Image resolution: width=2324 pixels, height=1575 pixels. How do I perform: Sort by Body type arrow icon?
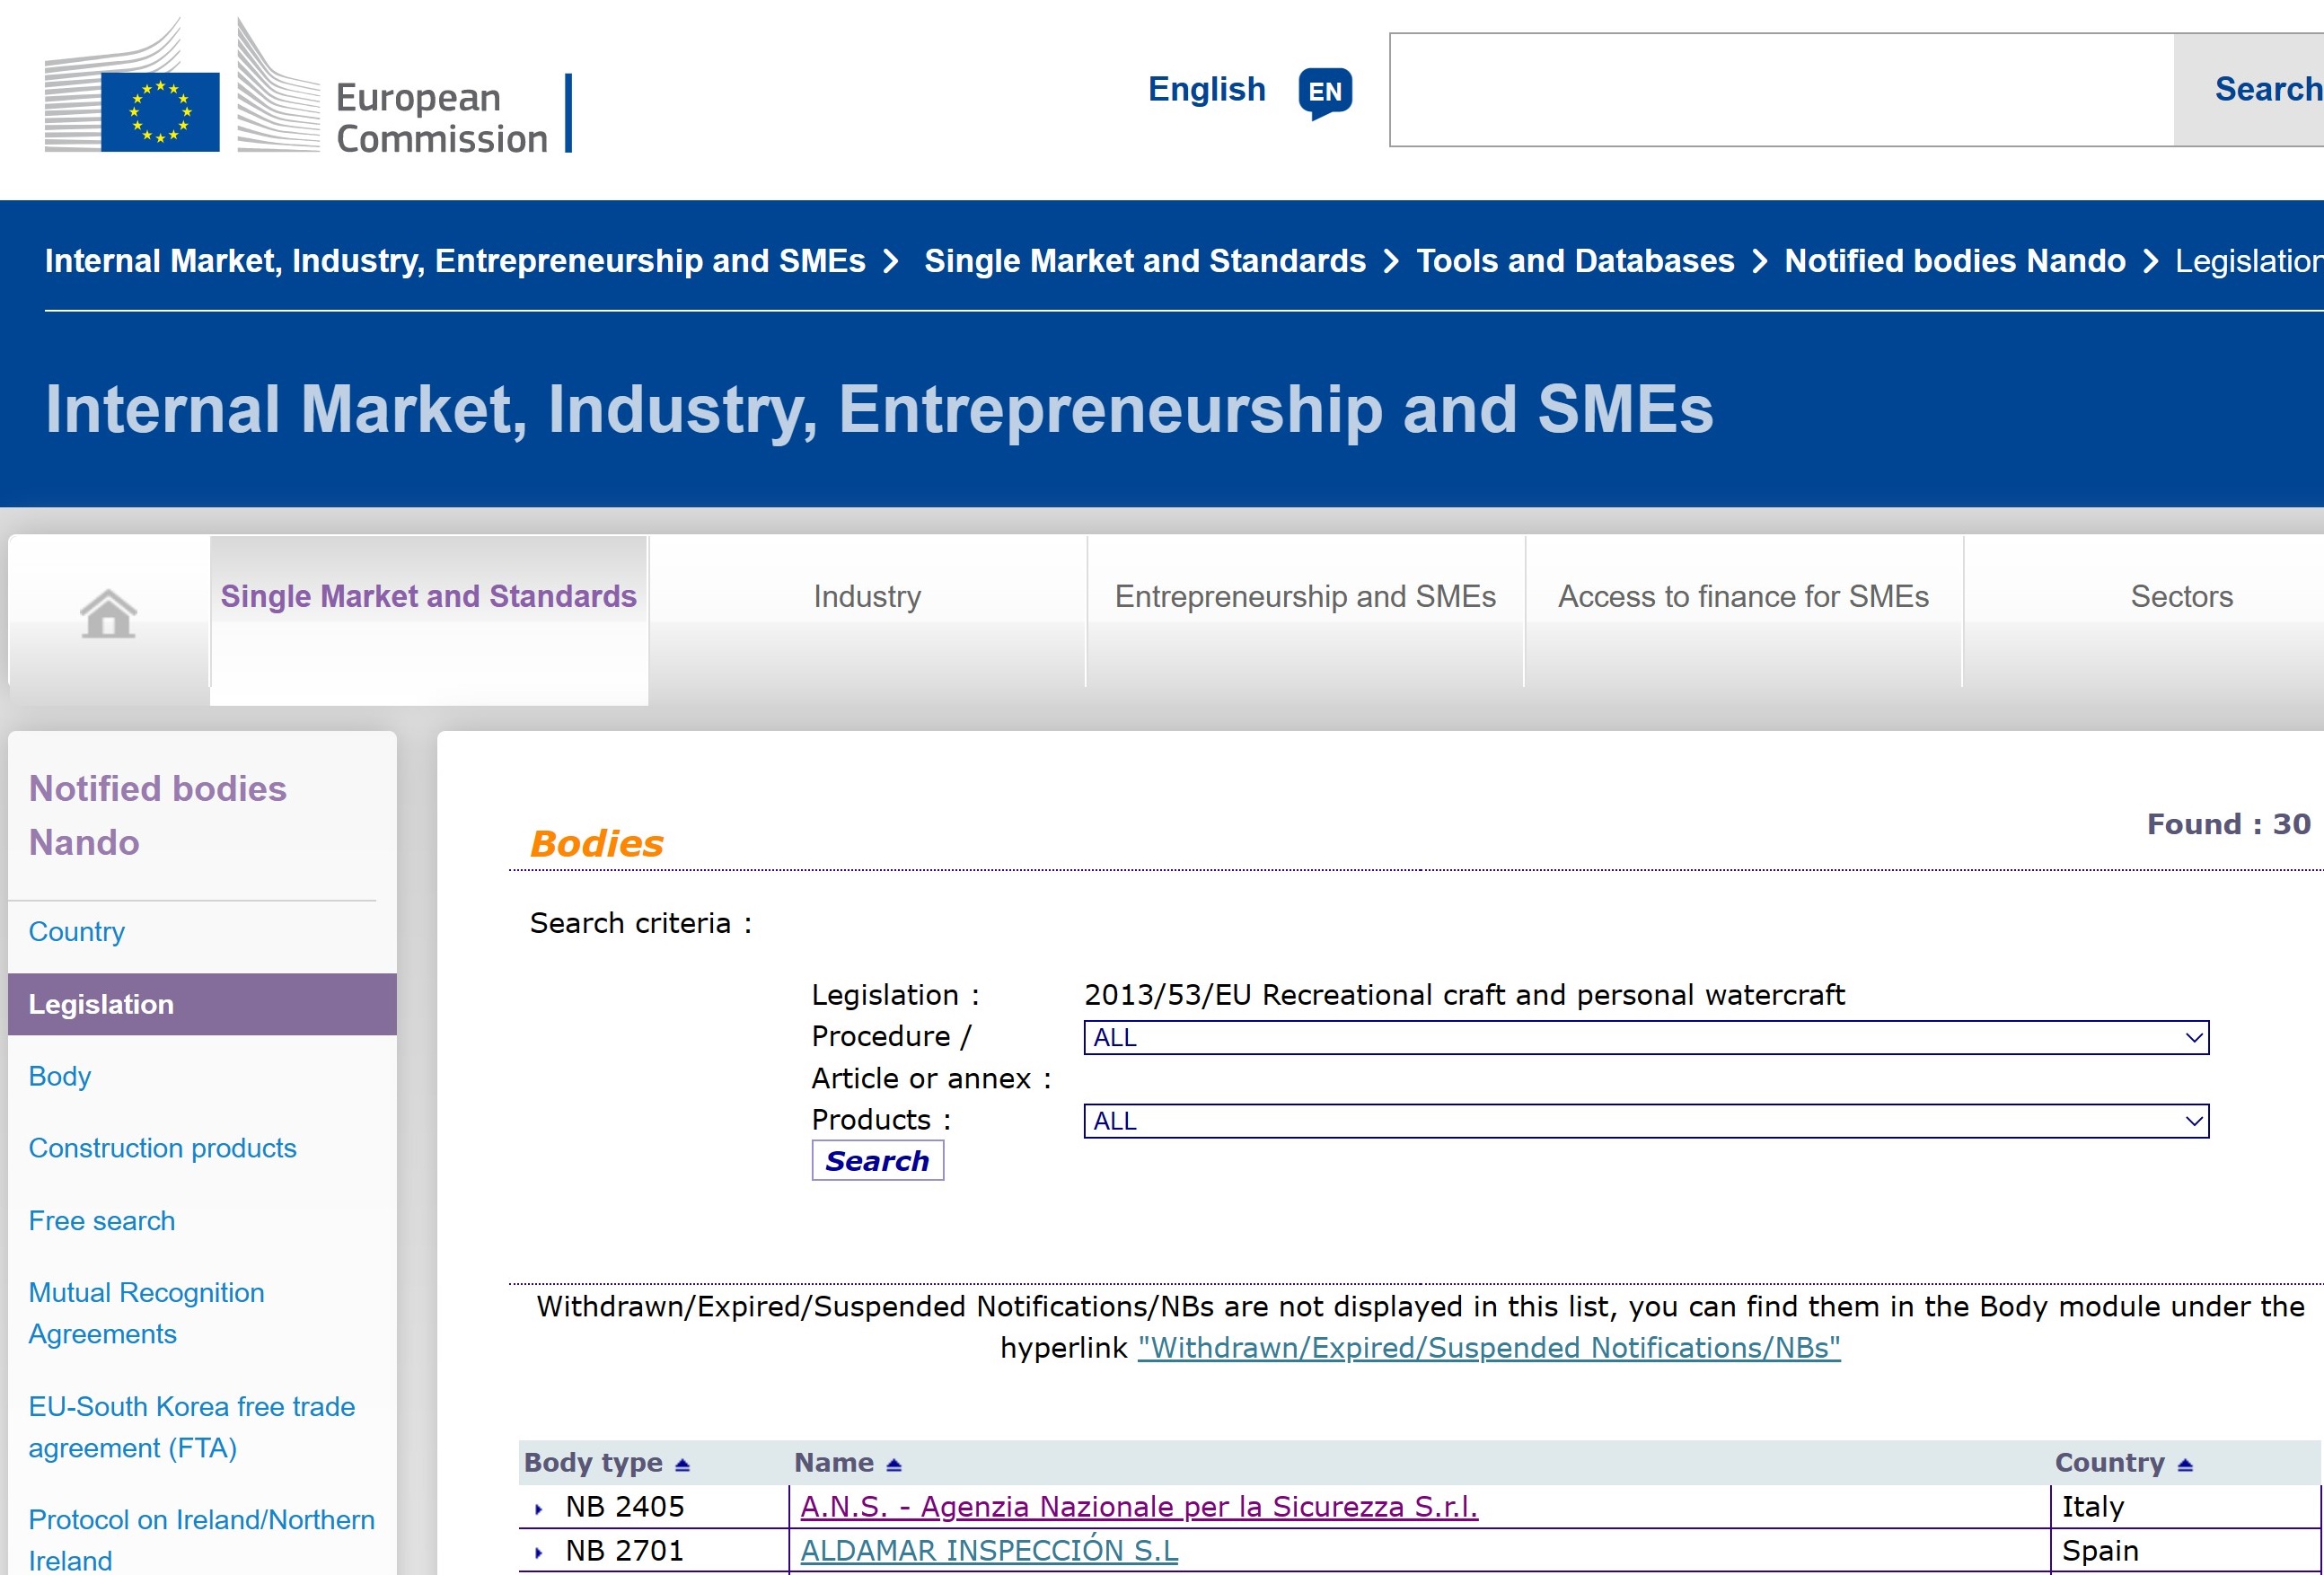[x=683, y=1465]
